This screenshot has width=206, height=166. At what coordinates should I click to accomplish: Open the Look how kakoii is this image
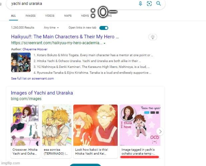[96, 125]
